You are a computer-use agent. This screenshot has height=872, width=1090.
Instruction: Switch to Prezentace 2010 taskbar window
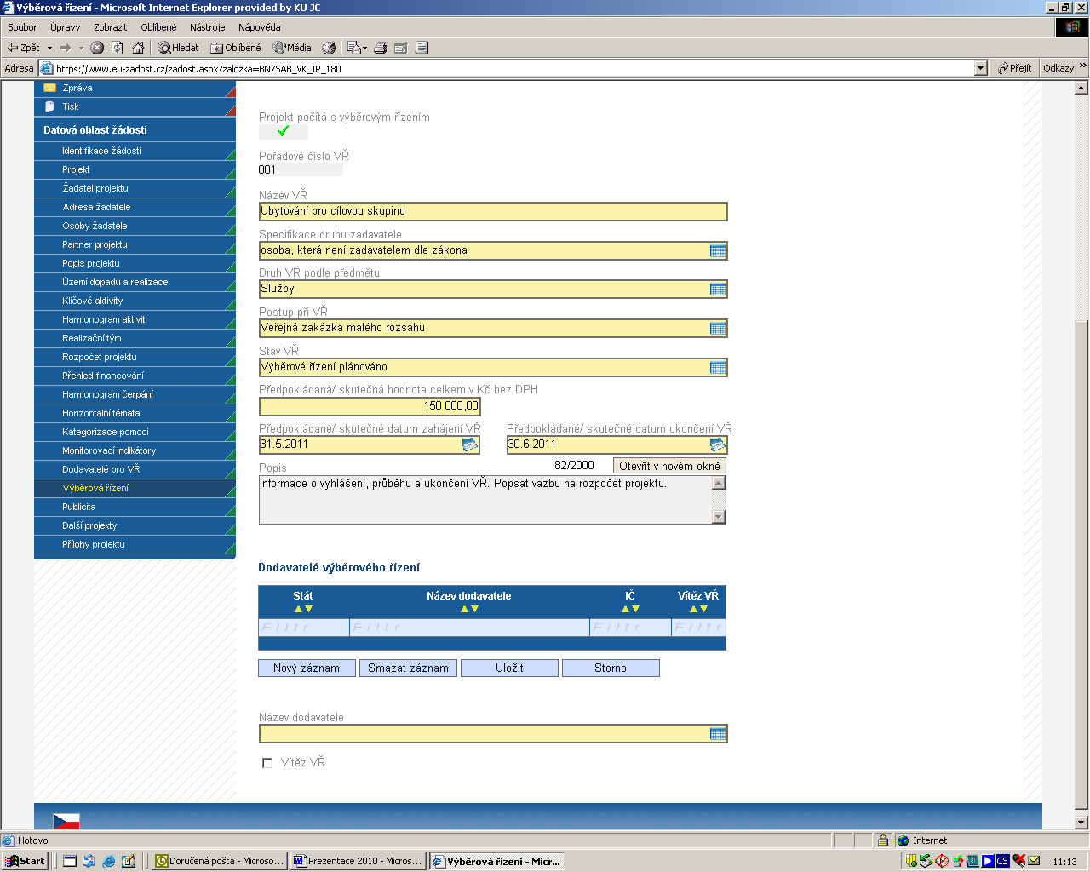(x=359, y=861)
